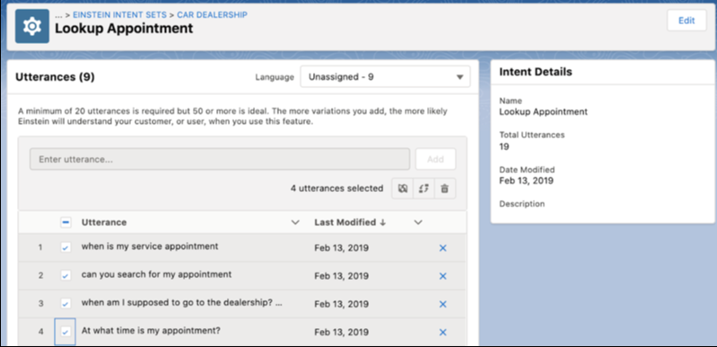
Task: Click the Lookup Appointment page title
Action: 124,29
